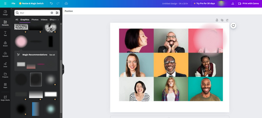Screen dimensions: 262x118
Task: Open search filter options
Action: [x=57, y=13]
